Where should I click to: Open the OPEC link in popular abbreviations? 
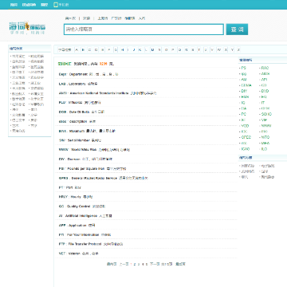click(x=246, y=137)
